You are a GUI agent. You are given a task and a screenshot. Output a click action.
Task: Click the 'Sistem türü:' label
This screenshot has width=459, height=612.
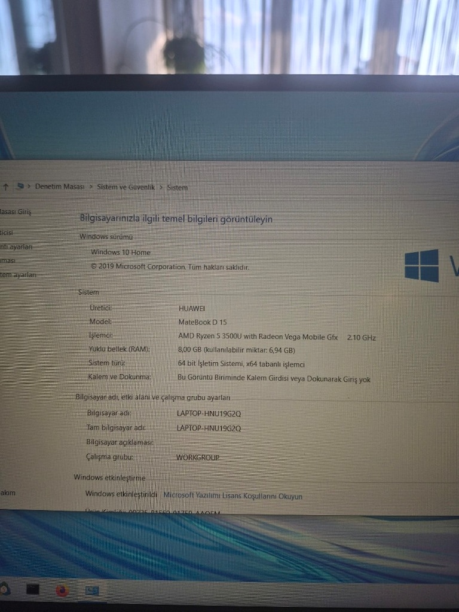click(107, 363)
